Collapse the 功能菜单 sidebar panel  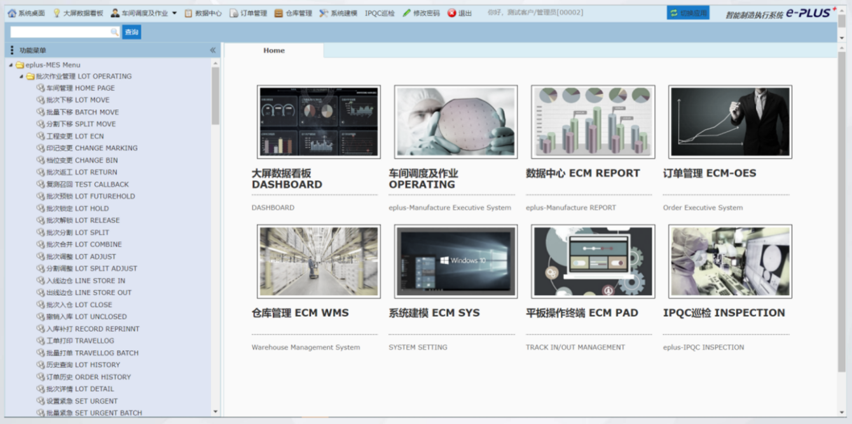click(213, 50)
